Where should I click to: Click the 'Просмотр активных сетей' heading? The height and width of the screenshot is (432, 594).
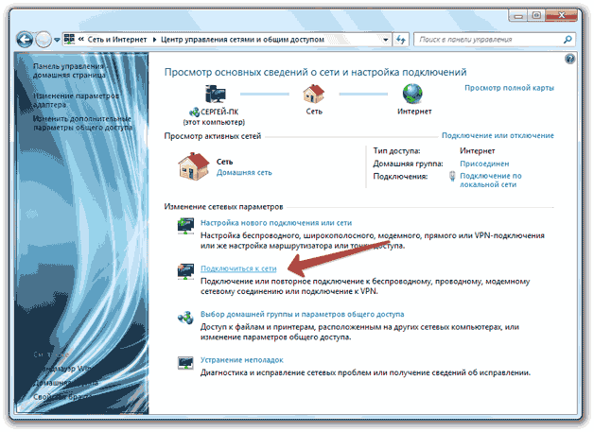click(x=213, y=136)
